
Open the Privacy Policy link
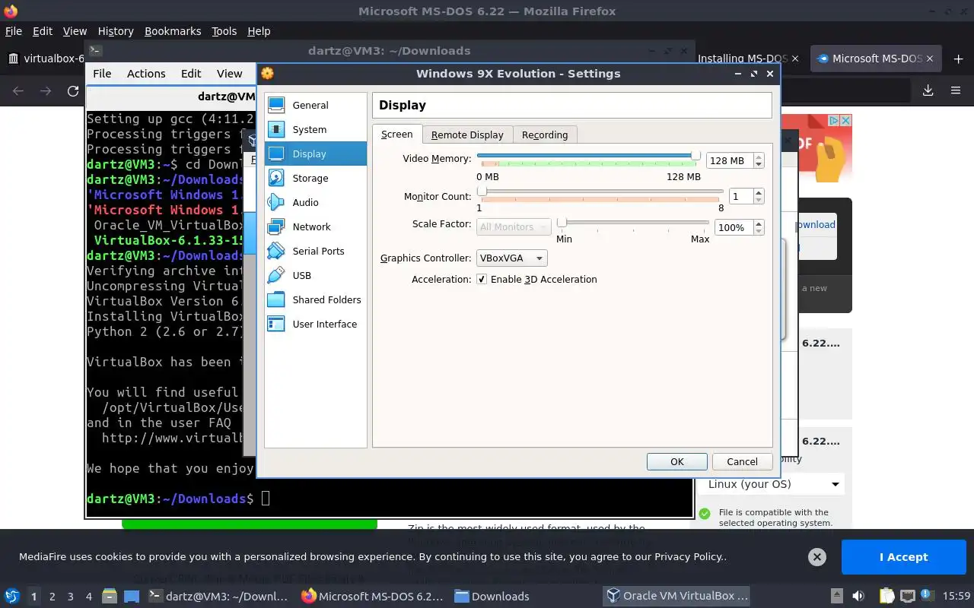pos(688,557)
